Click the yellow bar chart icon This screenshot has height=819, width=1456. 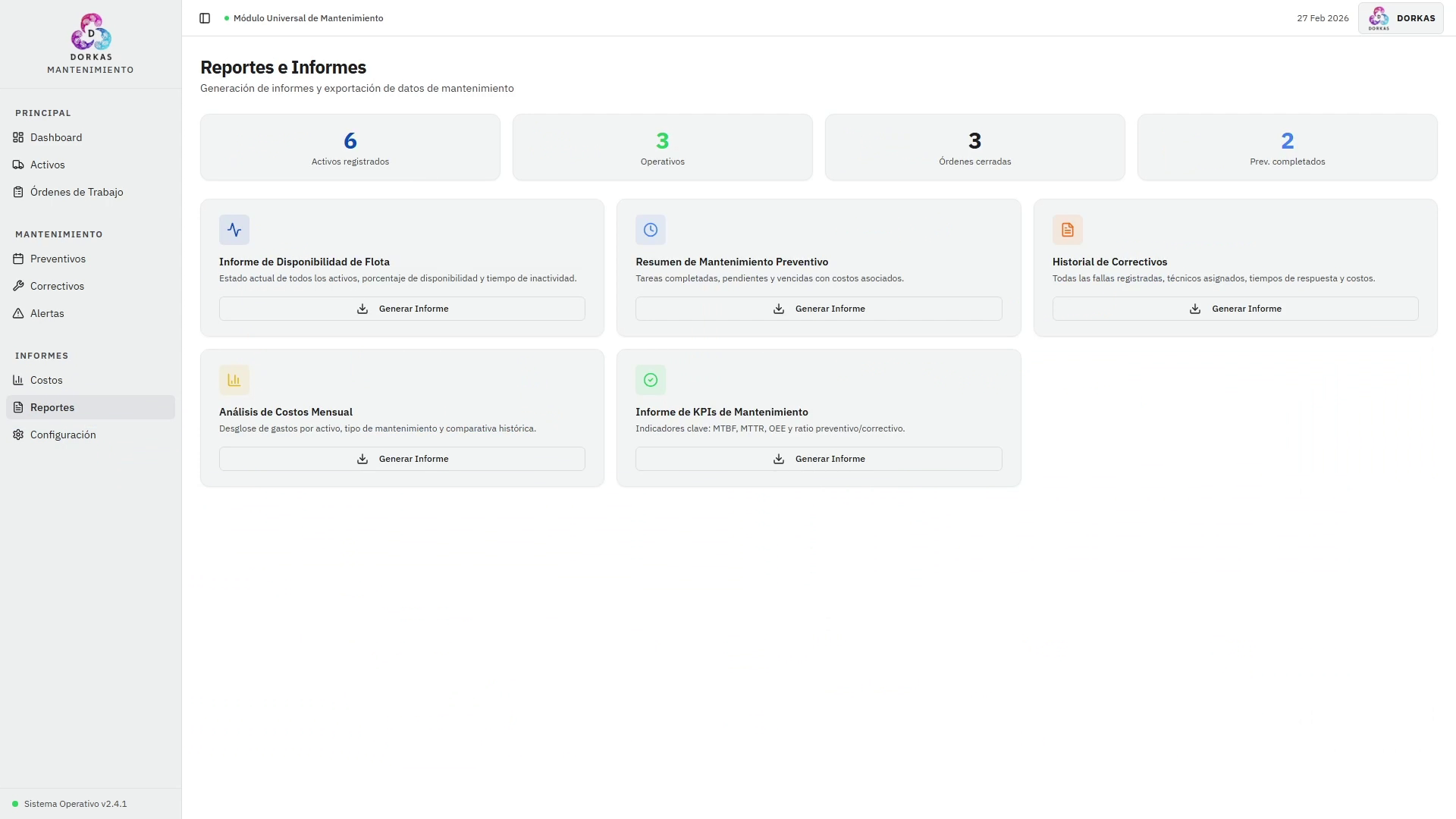pyautogui.click(x=234, y=380)
